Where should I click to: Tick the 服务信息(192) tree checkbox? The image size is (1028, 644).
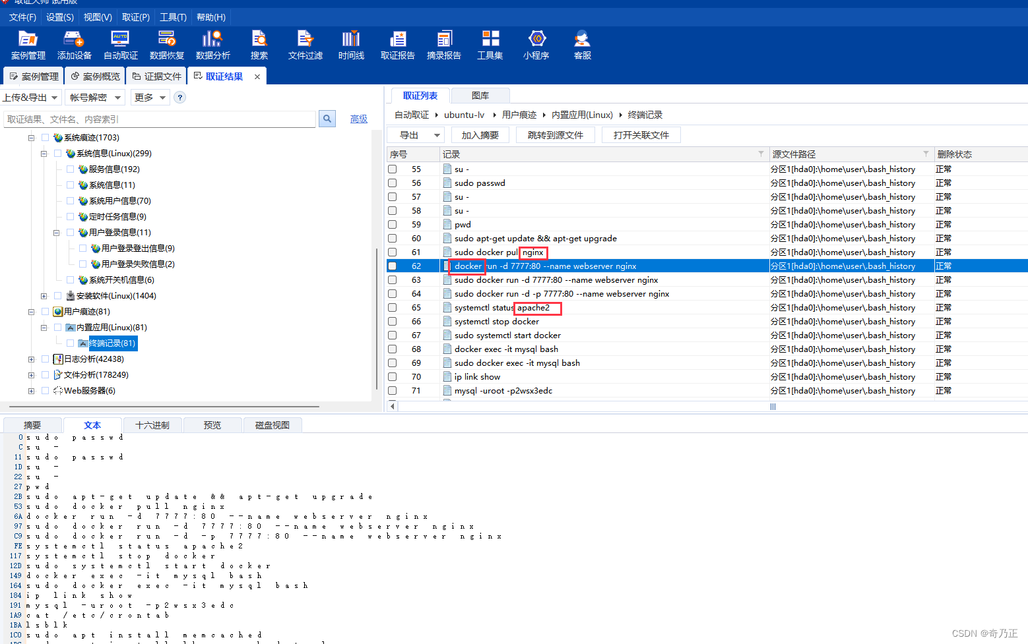[70, 169]
